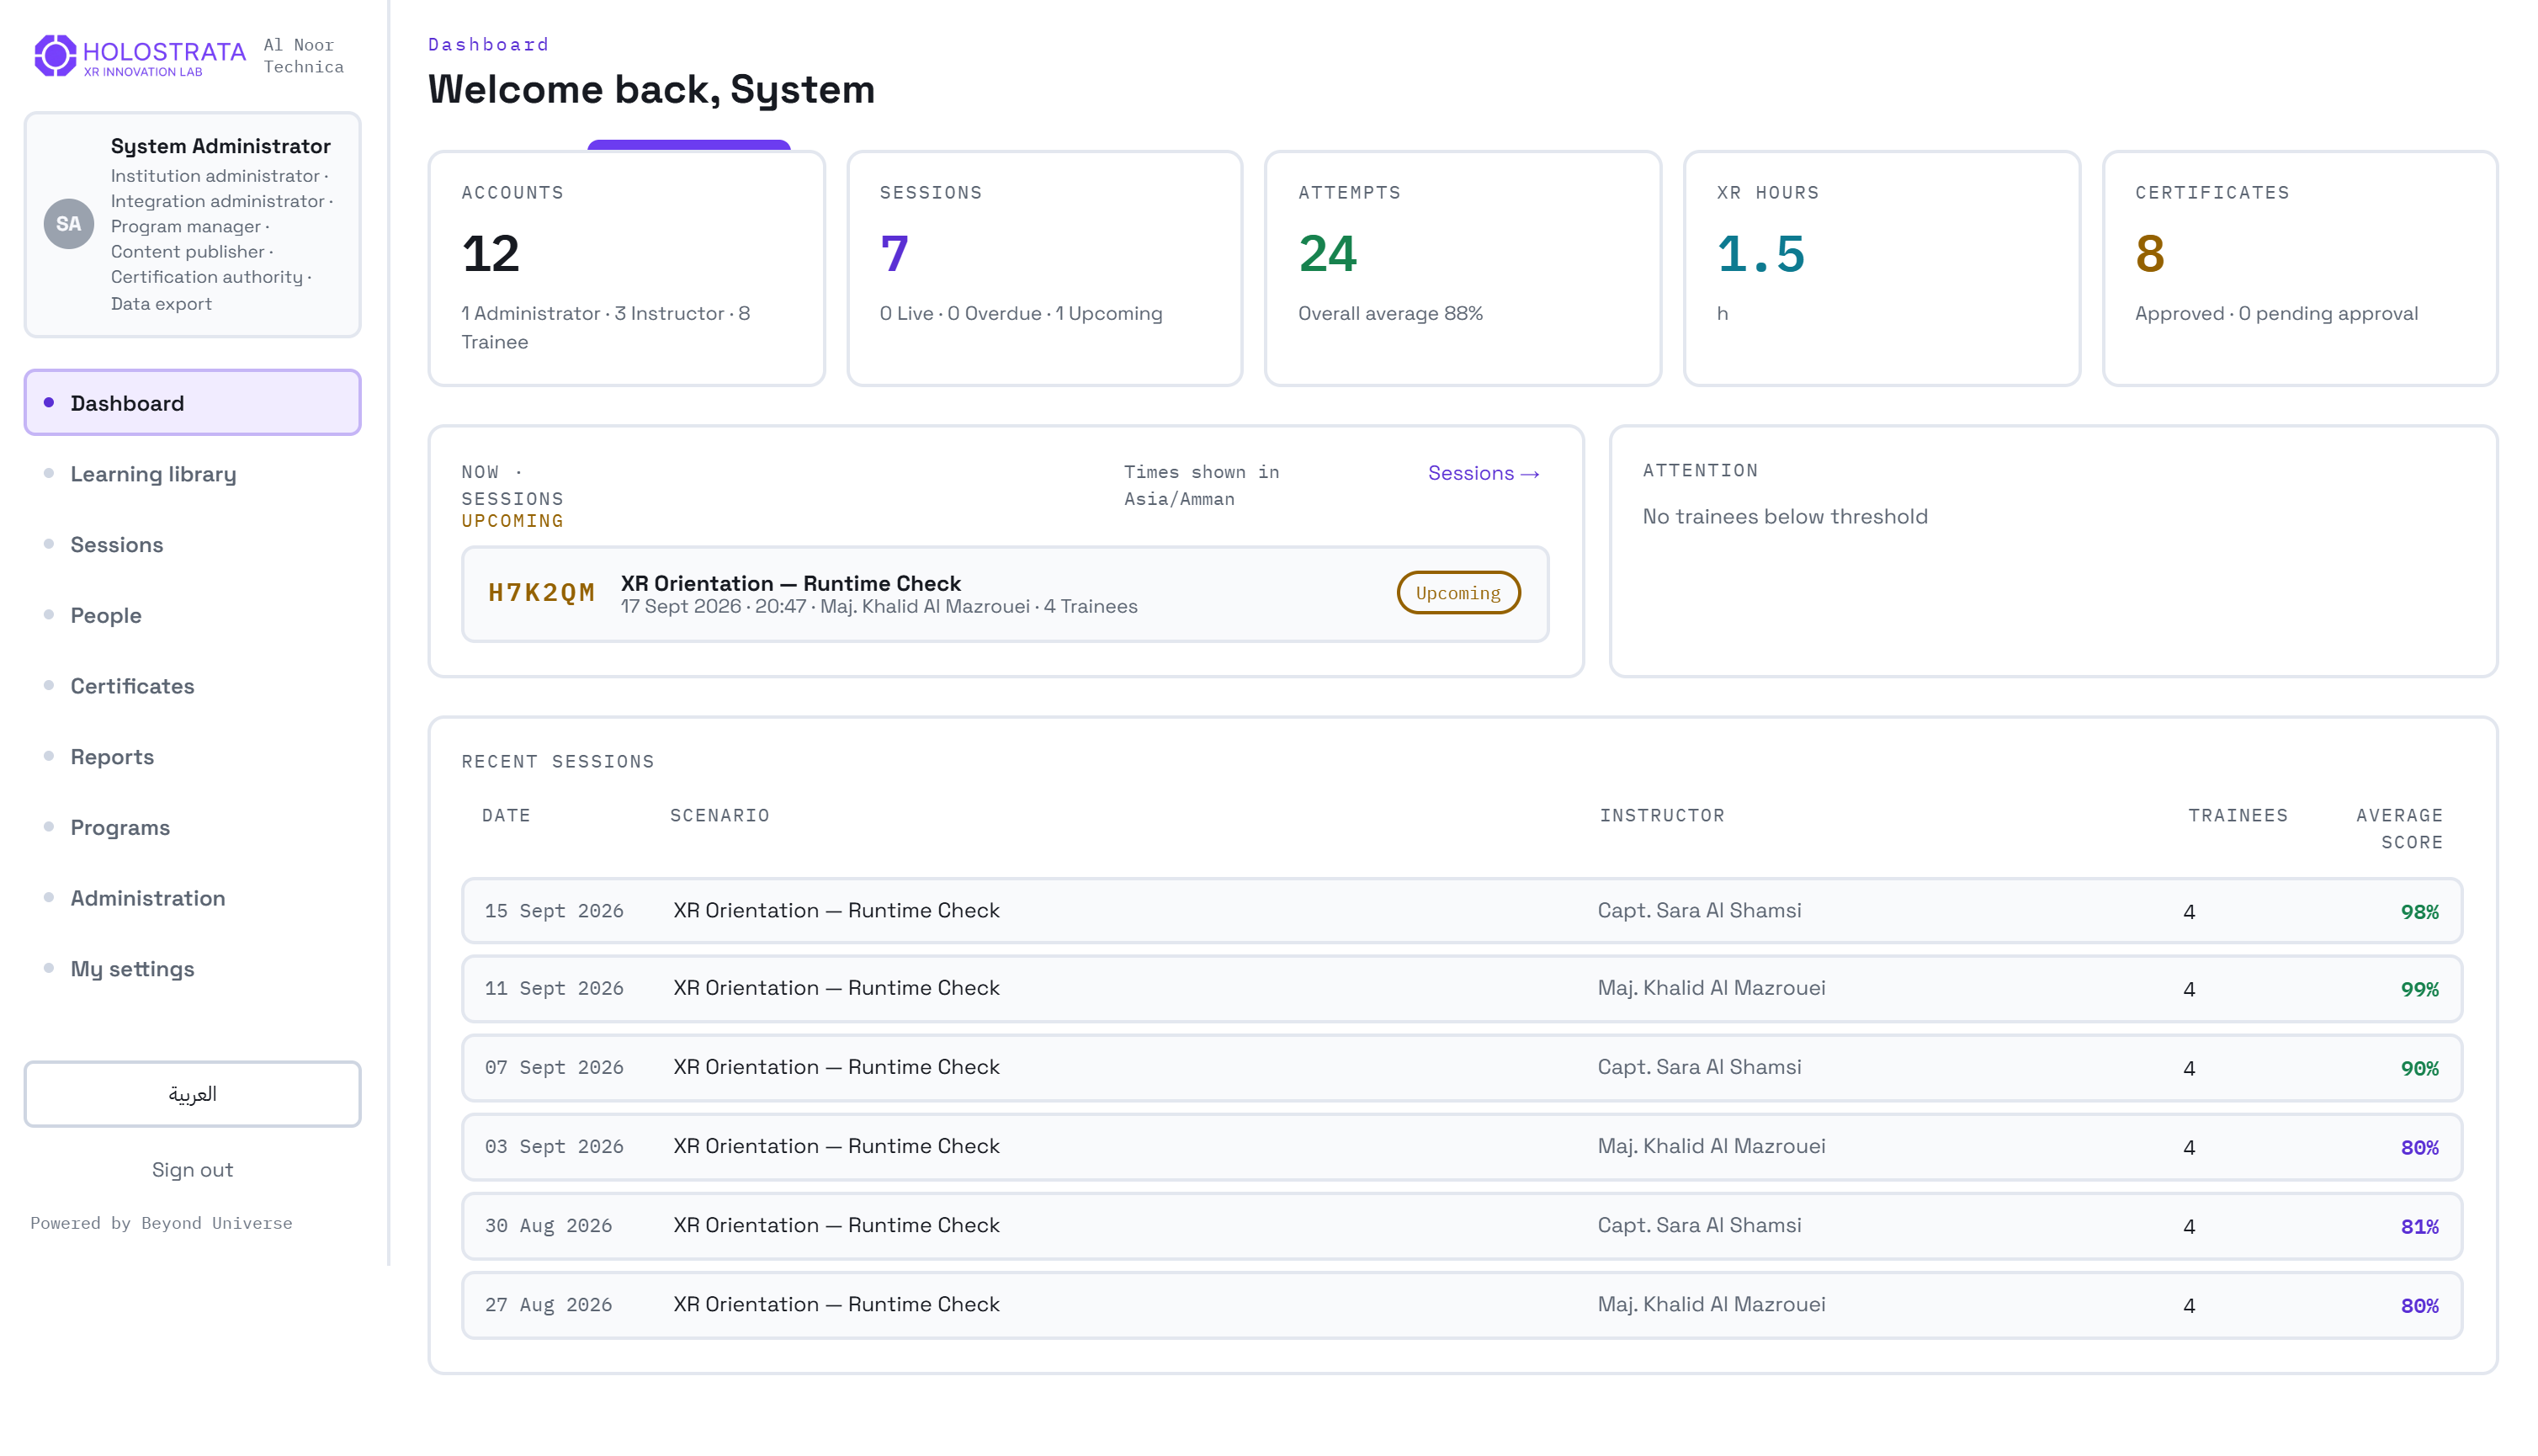Click the System Administrator name
This screenshot has width=2538, height=1456.
coord(220,146)
